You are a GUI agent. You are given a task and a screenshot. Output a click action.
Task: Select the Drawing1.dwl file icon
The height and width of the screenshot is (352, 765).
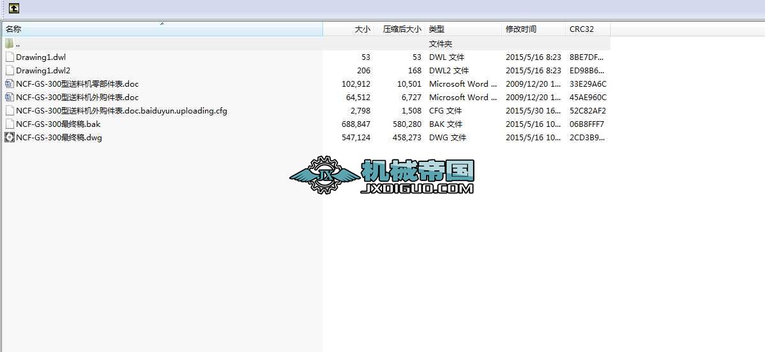[x=10, y=57]
